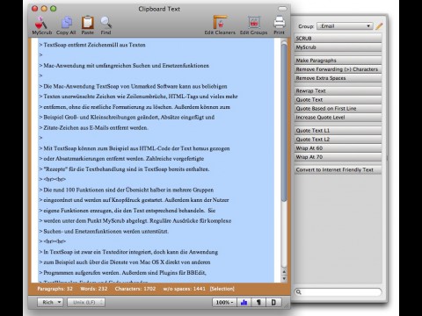422x316 pixels.
Task: Click Convert to Internet Friendly Text
Action: pos(338,169)
